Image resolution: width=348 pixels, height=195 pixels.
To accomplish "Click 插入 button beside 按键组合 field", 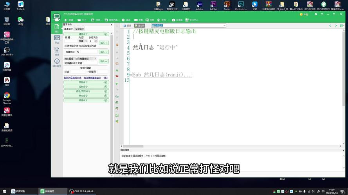I will (104, 52).
